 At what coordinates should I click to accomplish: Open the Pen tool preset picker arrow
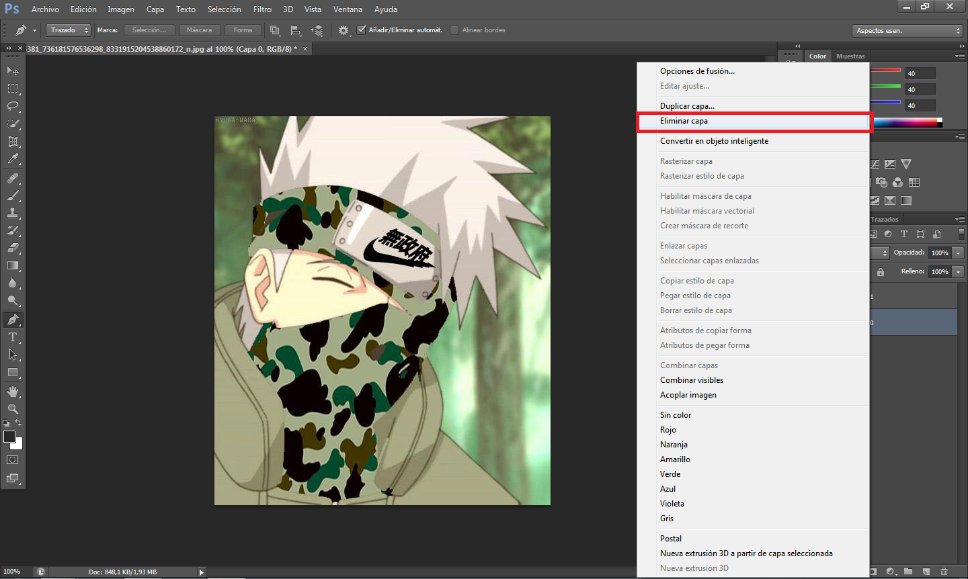point(34,30)
